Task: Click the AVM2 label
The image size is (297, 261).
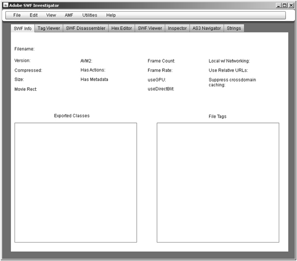Action: coord(86,61)
